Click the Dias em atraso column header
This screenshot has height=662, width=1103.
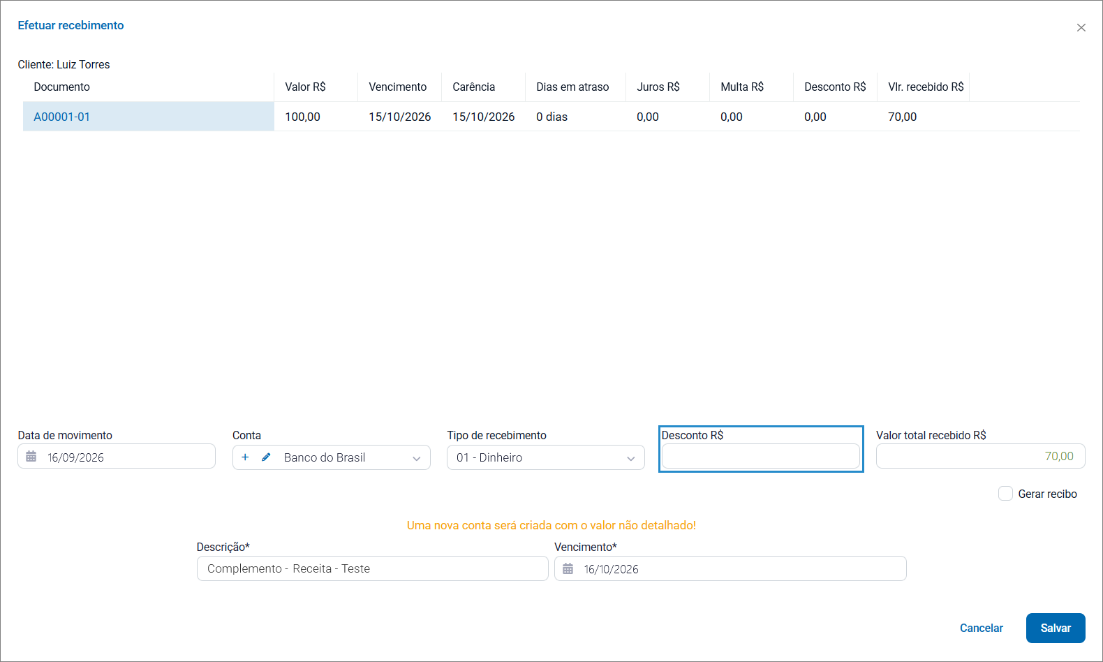coord(572,87)
